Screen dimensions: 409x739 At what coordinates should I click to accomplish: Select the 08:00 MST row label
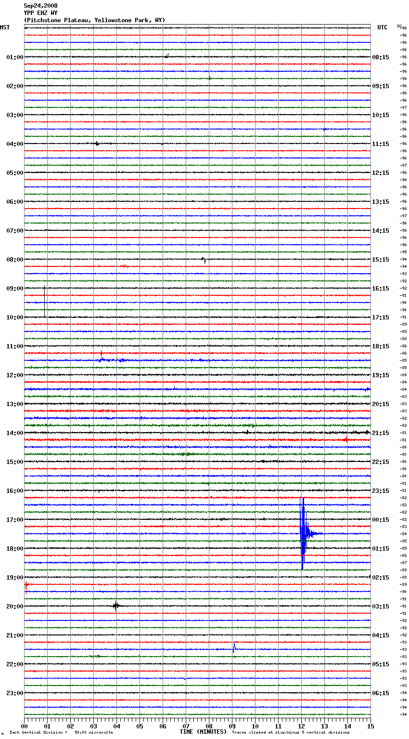tap(14, 260)
